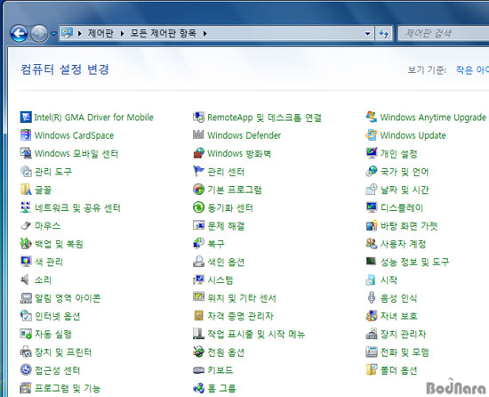Expand the arrow after 제어판 breadcrumb
The height and width of the screenshot is (397, 489).
pyautogui.click(x=123, y=33)
